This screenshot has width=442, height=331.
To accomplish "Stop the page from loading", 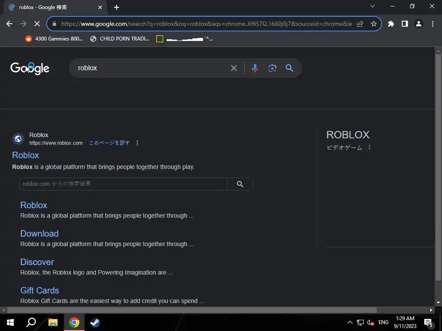I will 37,24.
